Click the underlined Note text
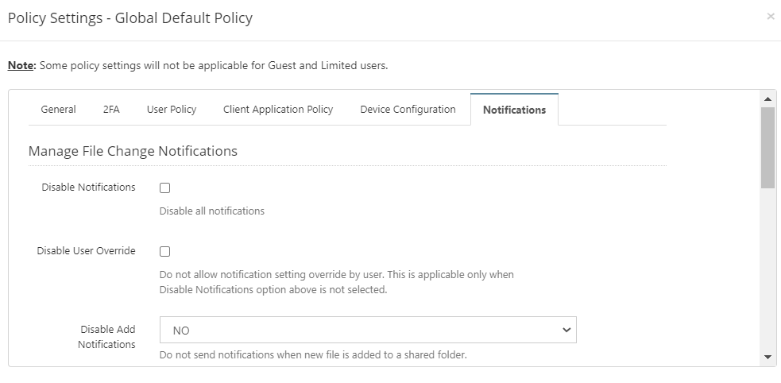The width and height of the screenshot is (781, 383). tap(21, 65)
